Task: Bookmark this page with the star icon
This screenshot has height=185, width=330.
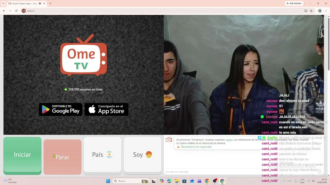Action: click(311, 11)
